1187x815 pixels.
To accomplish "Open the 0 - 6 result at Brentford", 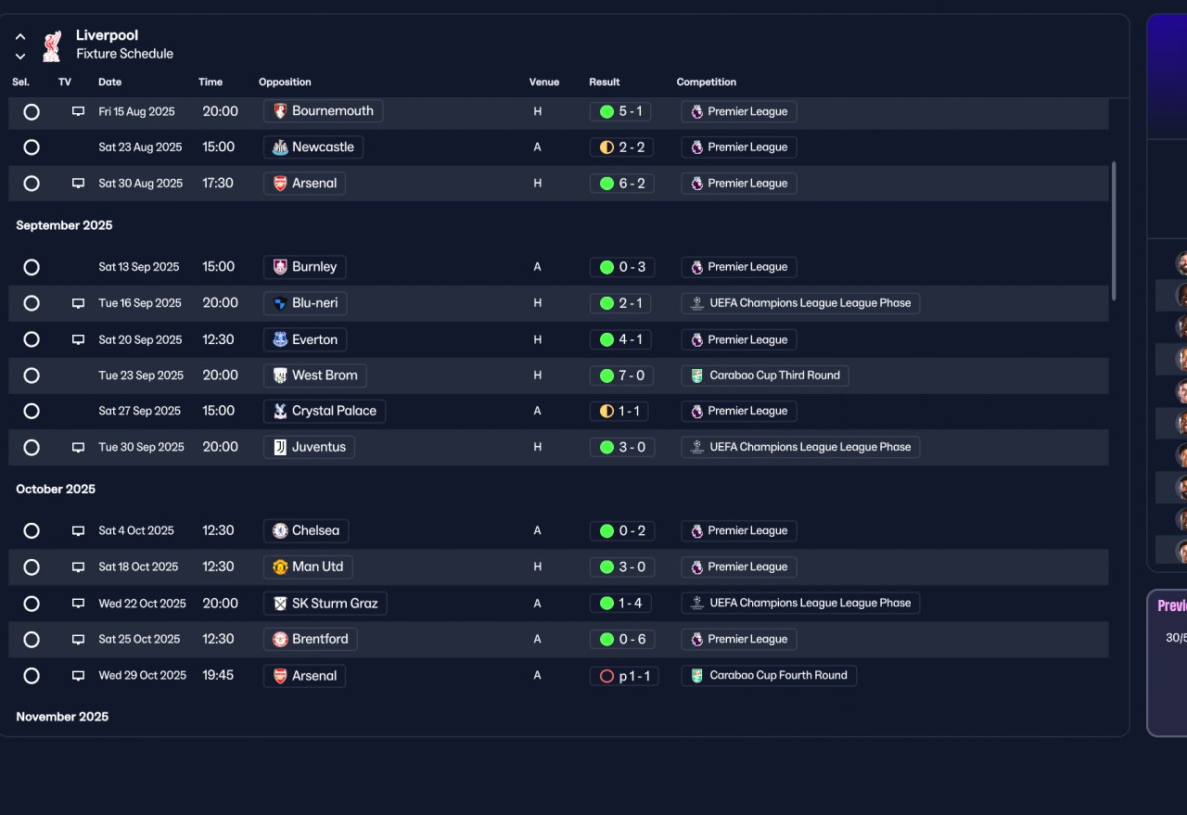I will [621, 639].
